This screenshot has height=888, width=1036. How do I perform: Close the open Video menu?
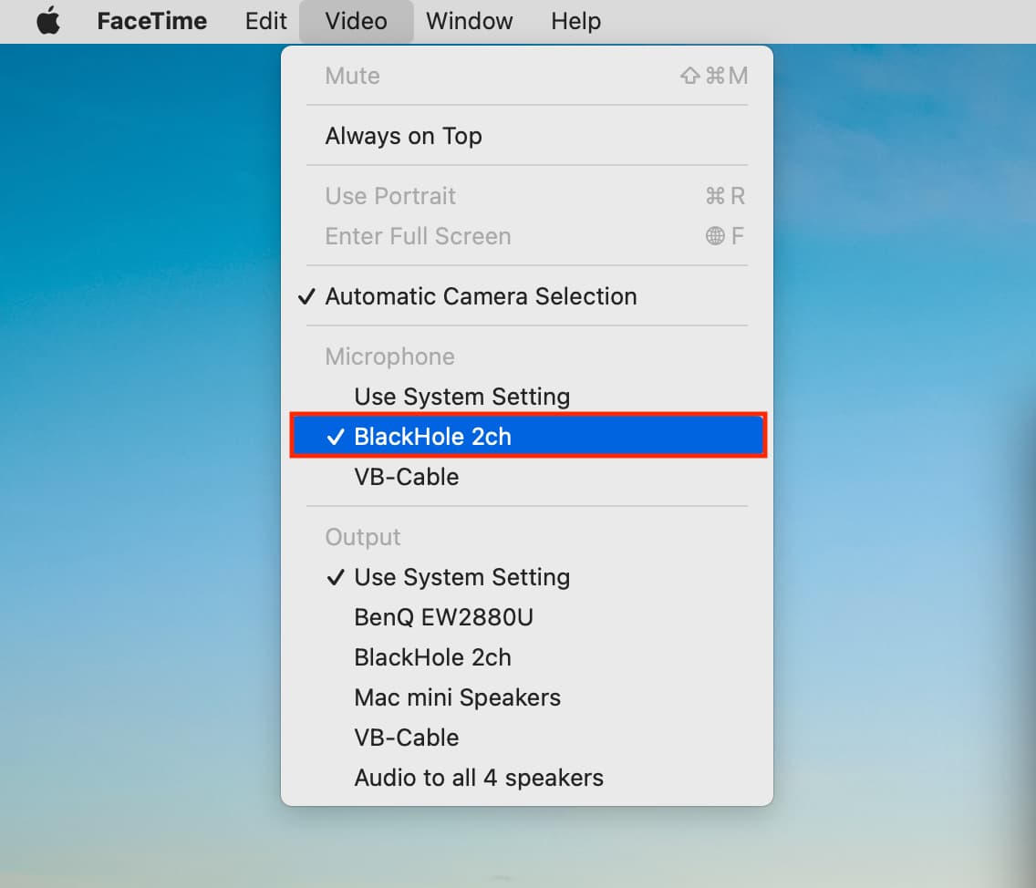pyautogui.click(x=356, y=21)
